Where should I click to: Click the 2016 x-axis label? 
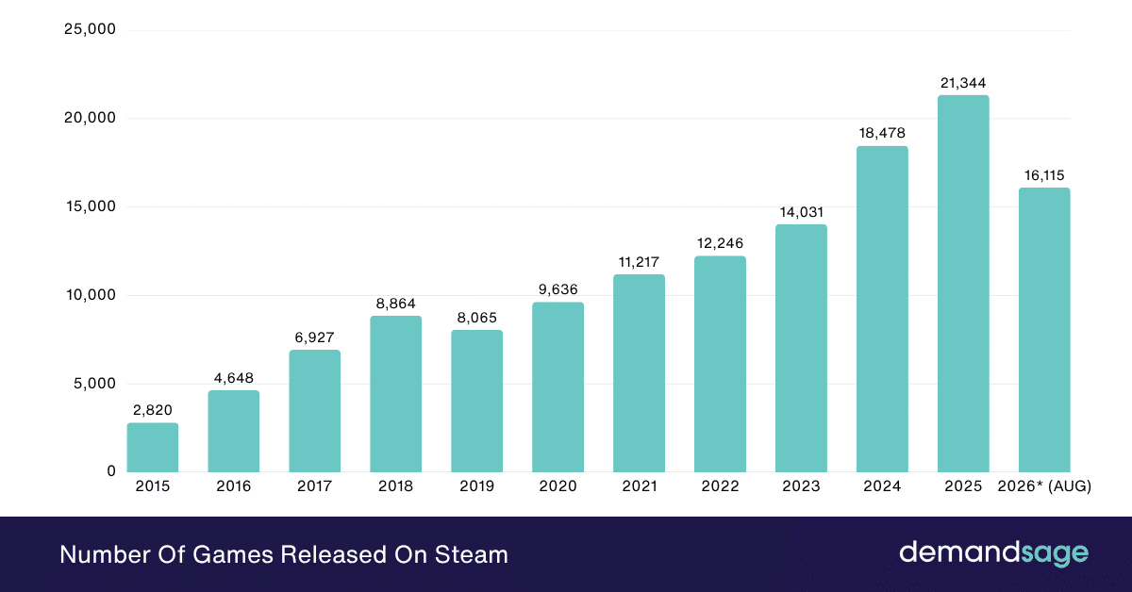[234, 487]
